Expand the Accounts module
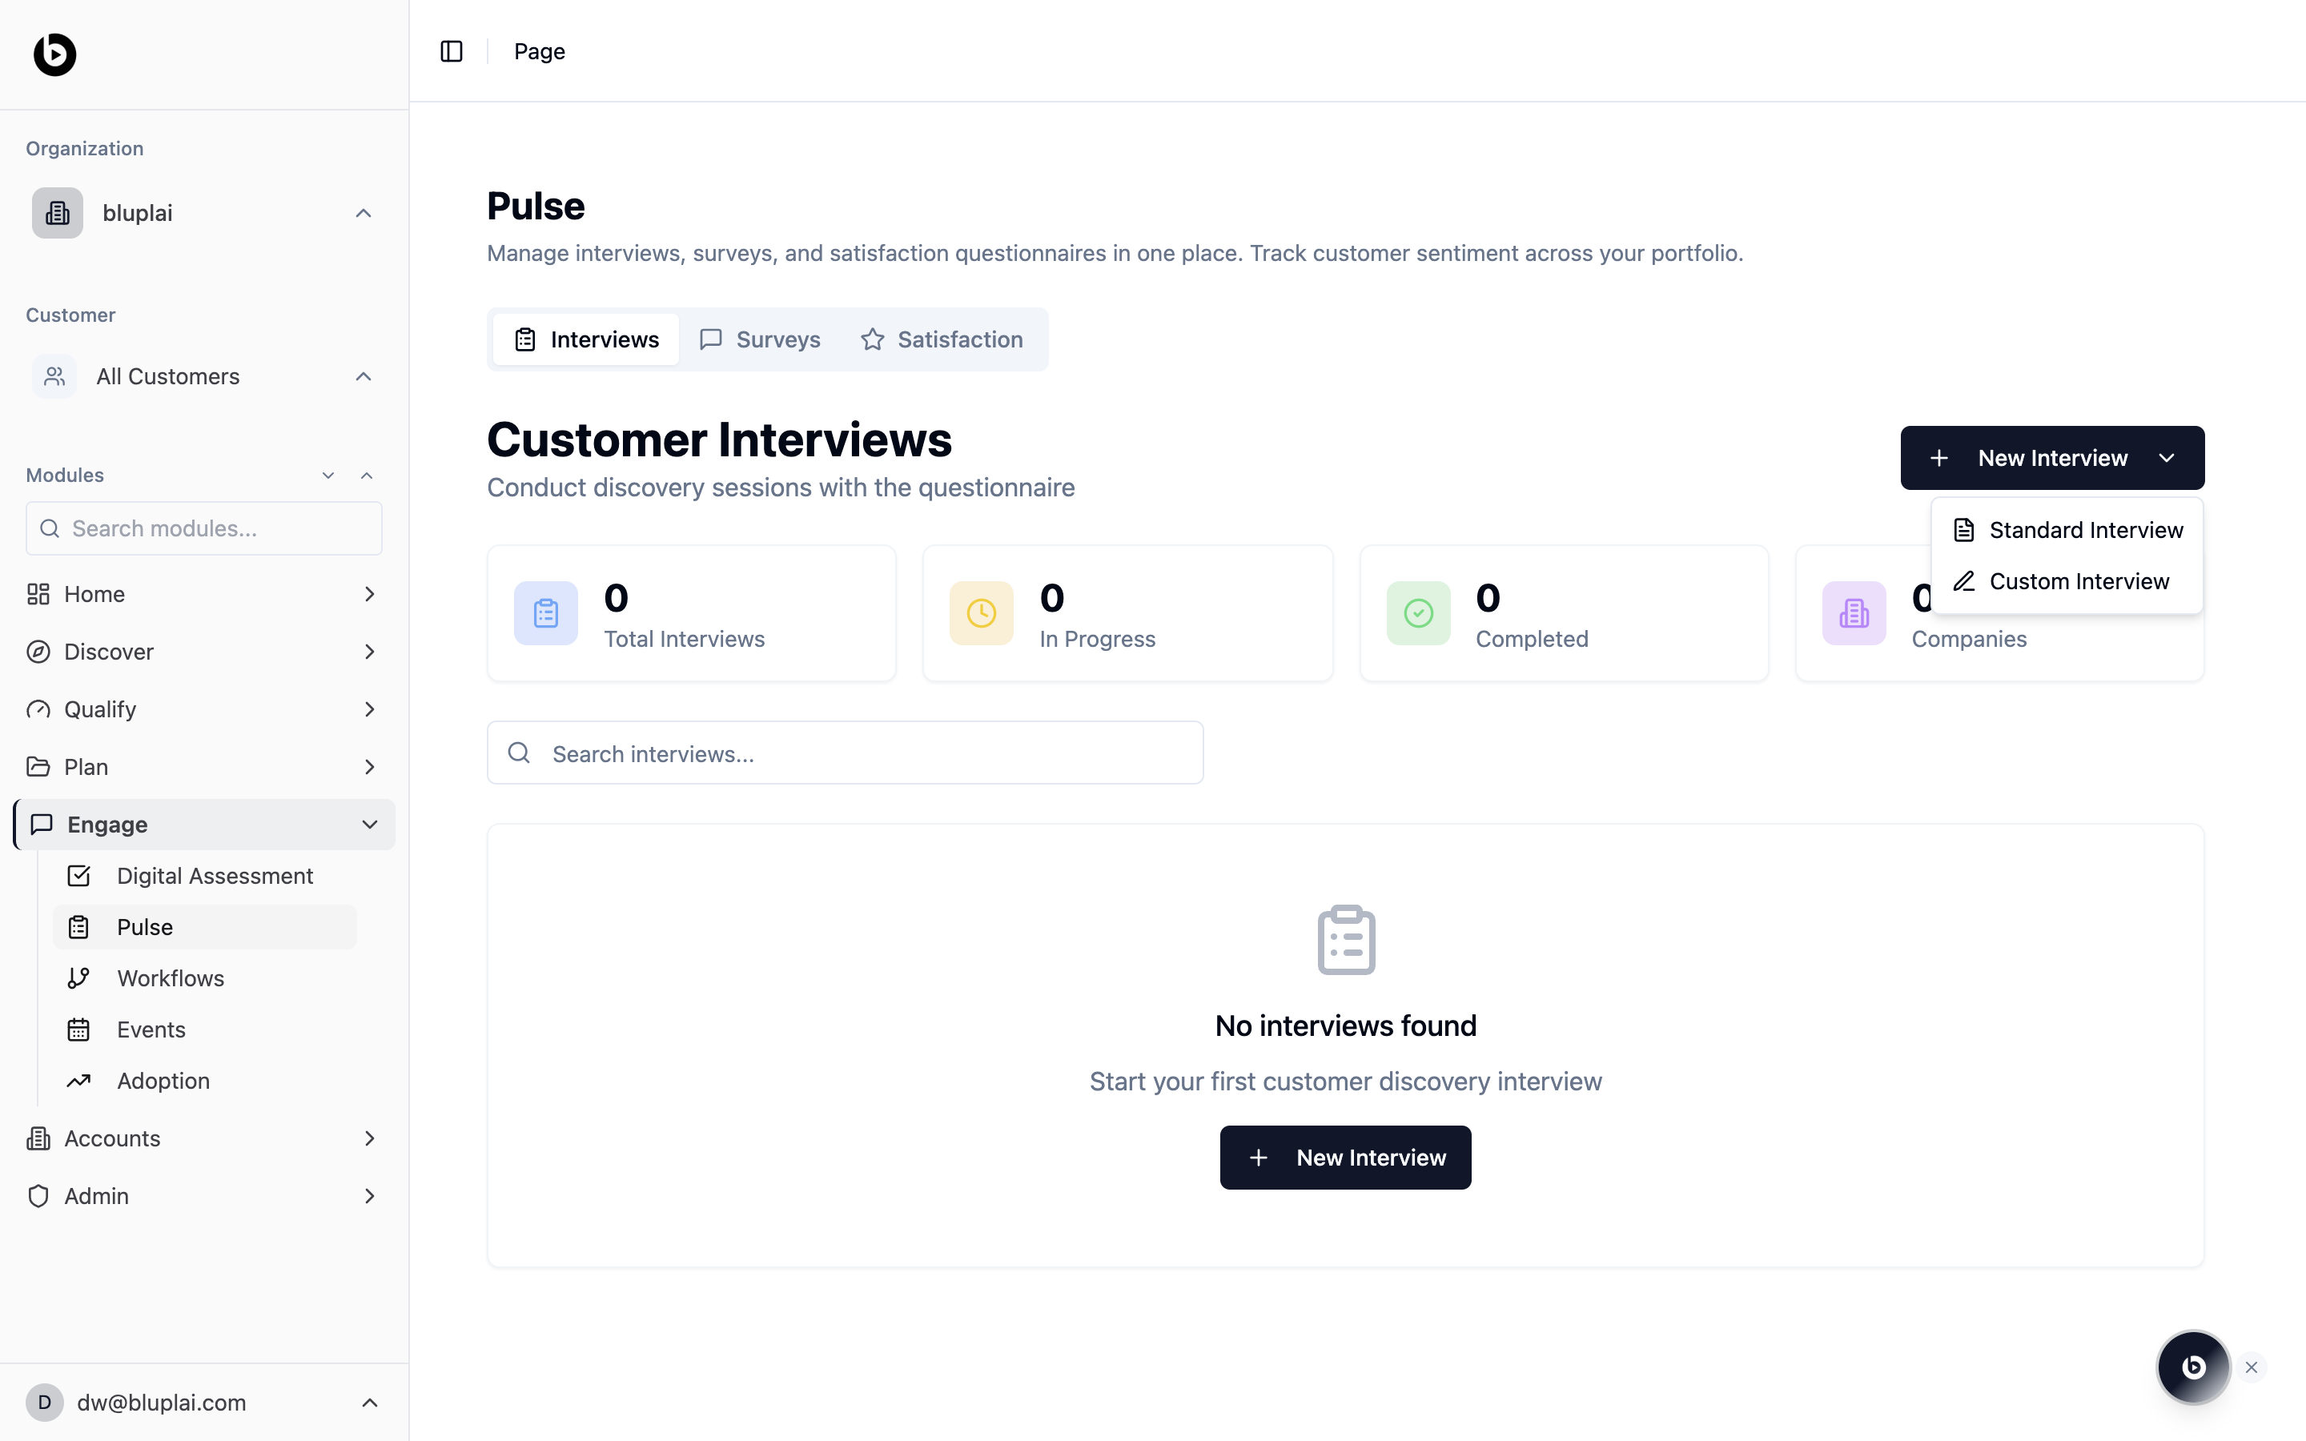Screen dimensions: 2306x1441 [370, 1138]
